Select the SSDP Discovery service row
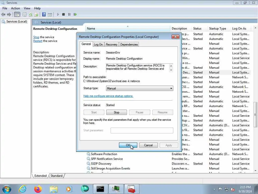Image resolution: width=258 pixels, height=194 pixels. tap(168, 164)
